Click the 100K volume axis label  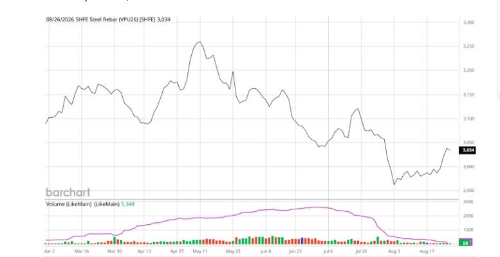468,230
